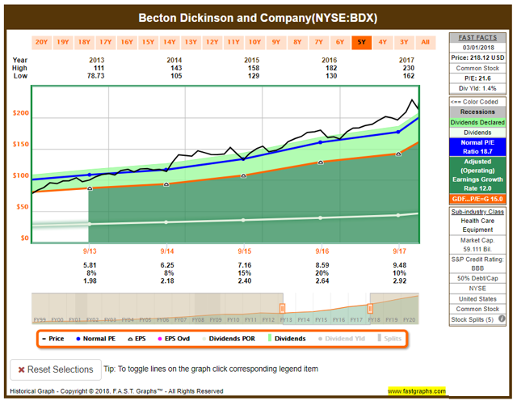Image resolution: width=517 pixels, height=405 pixels.
Task: Click the 50% Debt/Cap cell
Action: tap(477, 278)
